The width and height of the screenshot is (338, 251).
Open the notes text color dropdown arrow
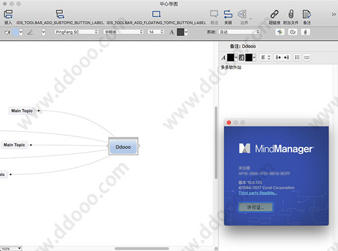point(236,58)
